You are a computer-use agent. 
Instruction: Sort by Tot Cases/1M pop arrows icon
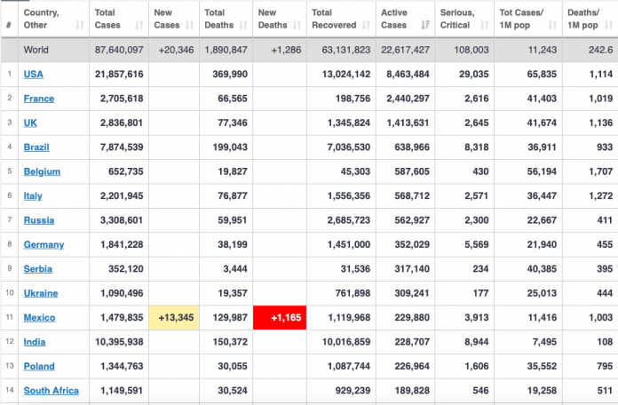(553, 25)
